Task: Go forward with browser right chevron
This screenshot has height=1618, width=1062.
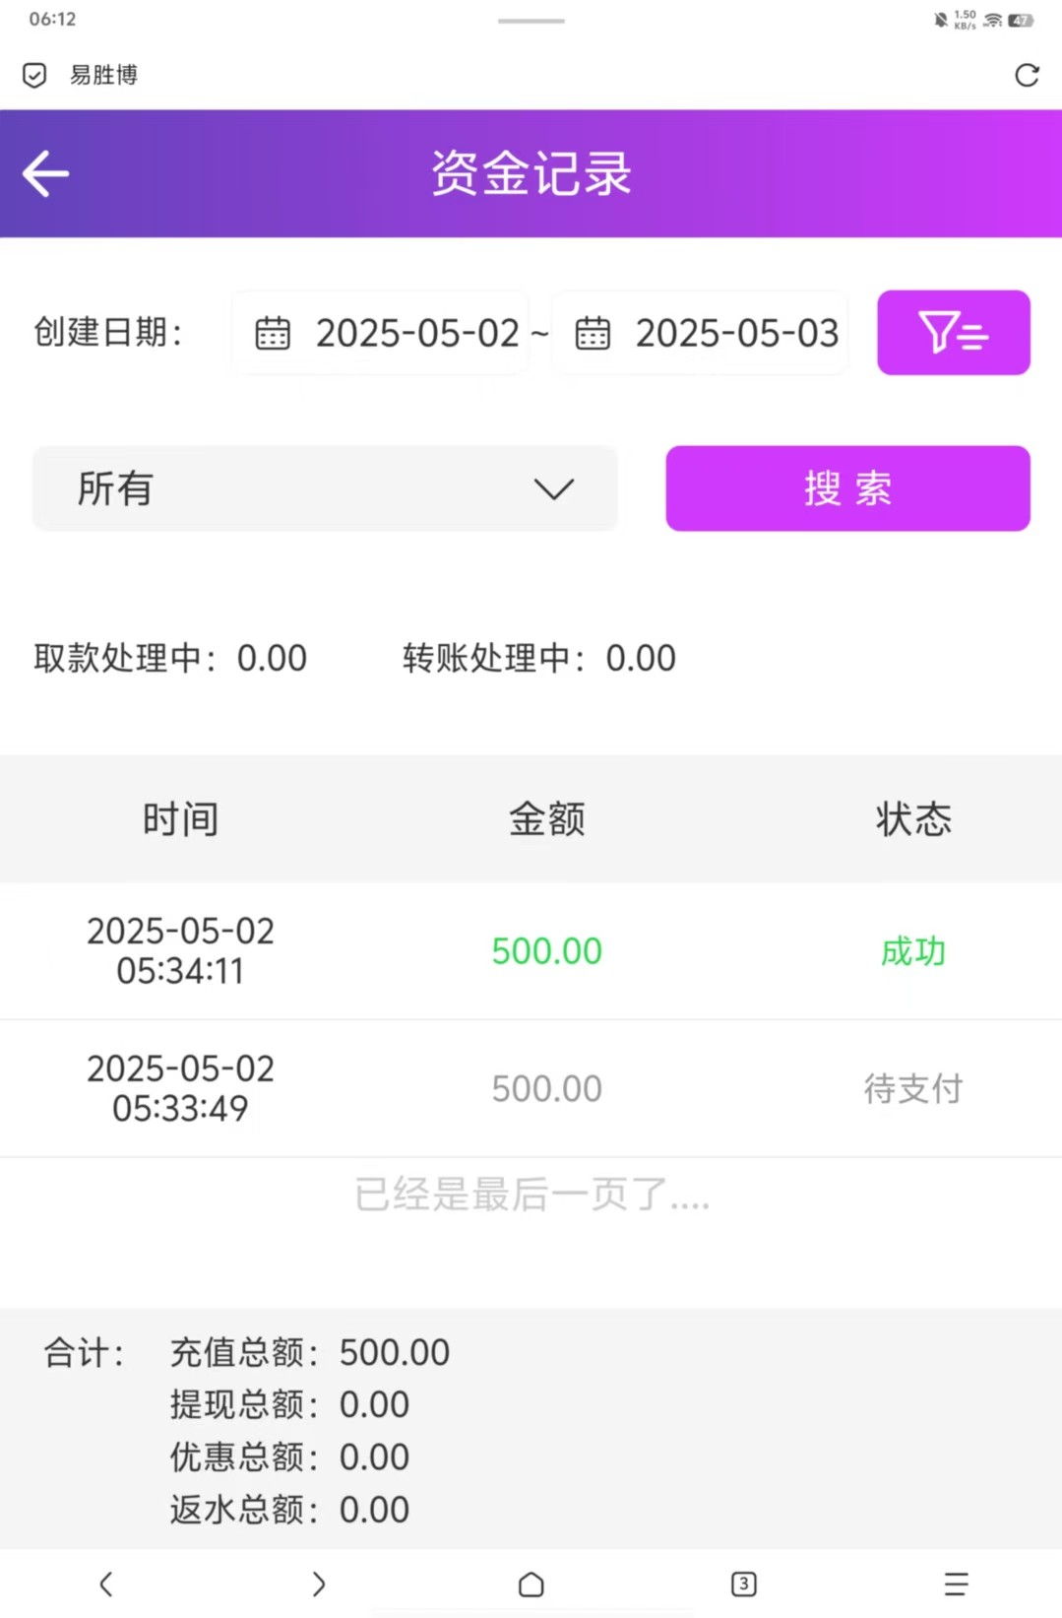Action: click(x=318, y=1584)
